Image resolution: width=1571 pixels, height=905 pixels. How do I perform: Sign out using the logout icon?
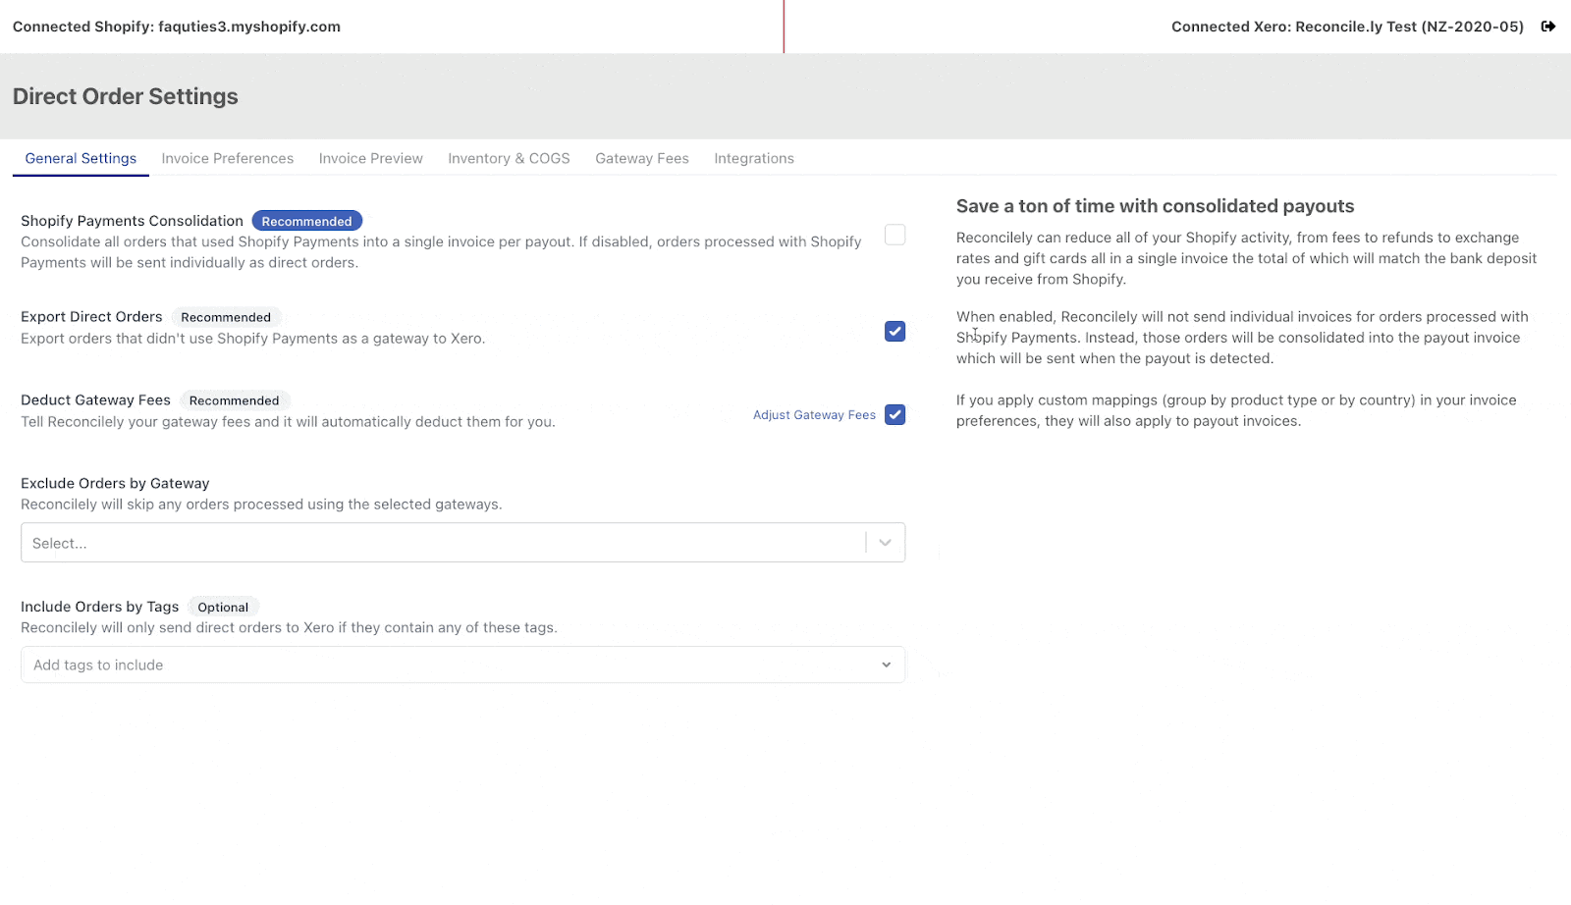pos(1548,27)
